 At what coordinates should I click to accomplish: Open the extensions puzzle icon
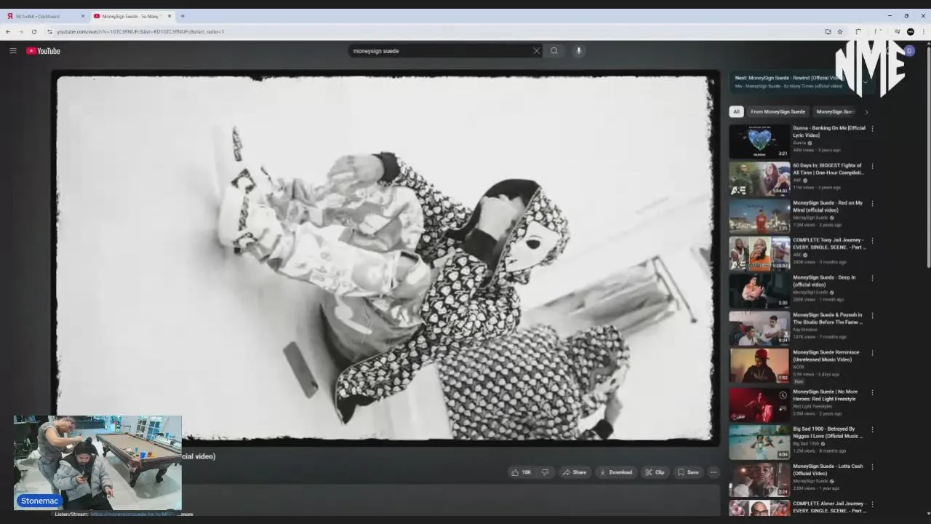click(x=858, y=31)
